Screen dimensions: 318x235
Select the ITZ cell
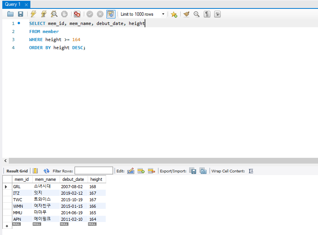(22, 193)
